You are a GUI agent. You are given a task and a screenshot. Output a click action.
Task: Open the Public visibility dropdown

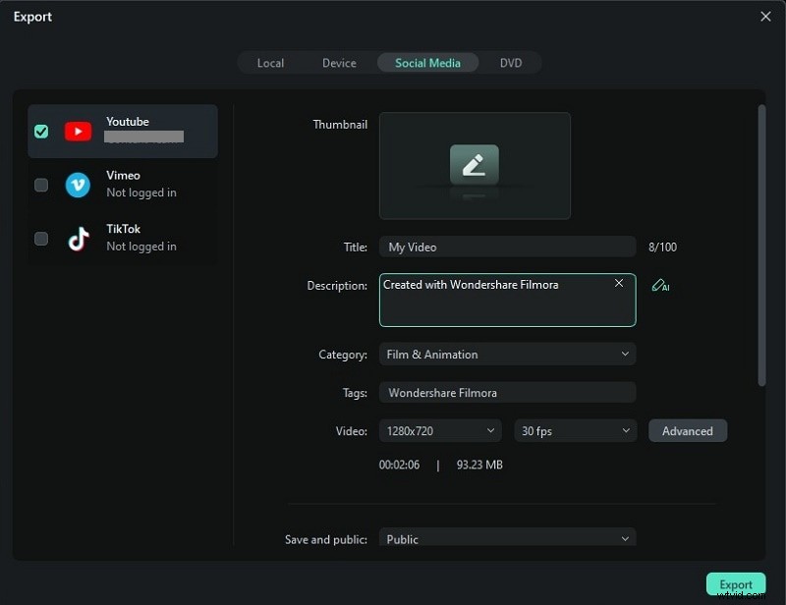point(507,538)
